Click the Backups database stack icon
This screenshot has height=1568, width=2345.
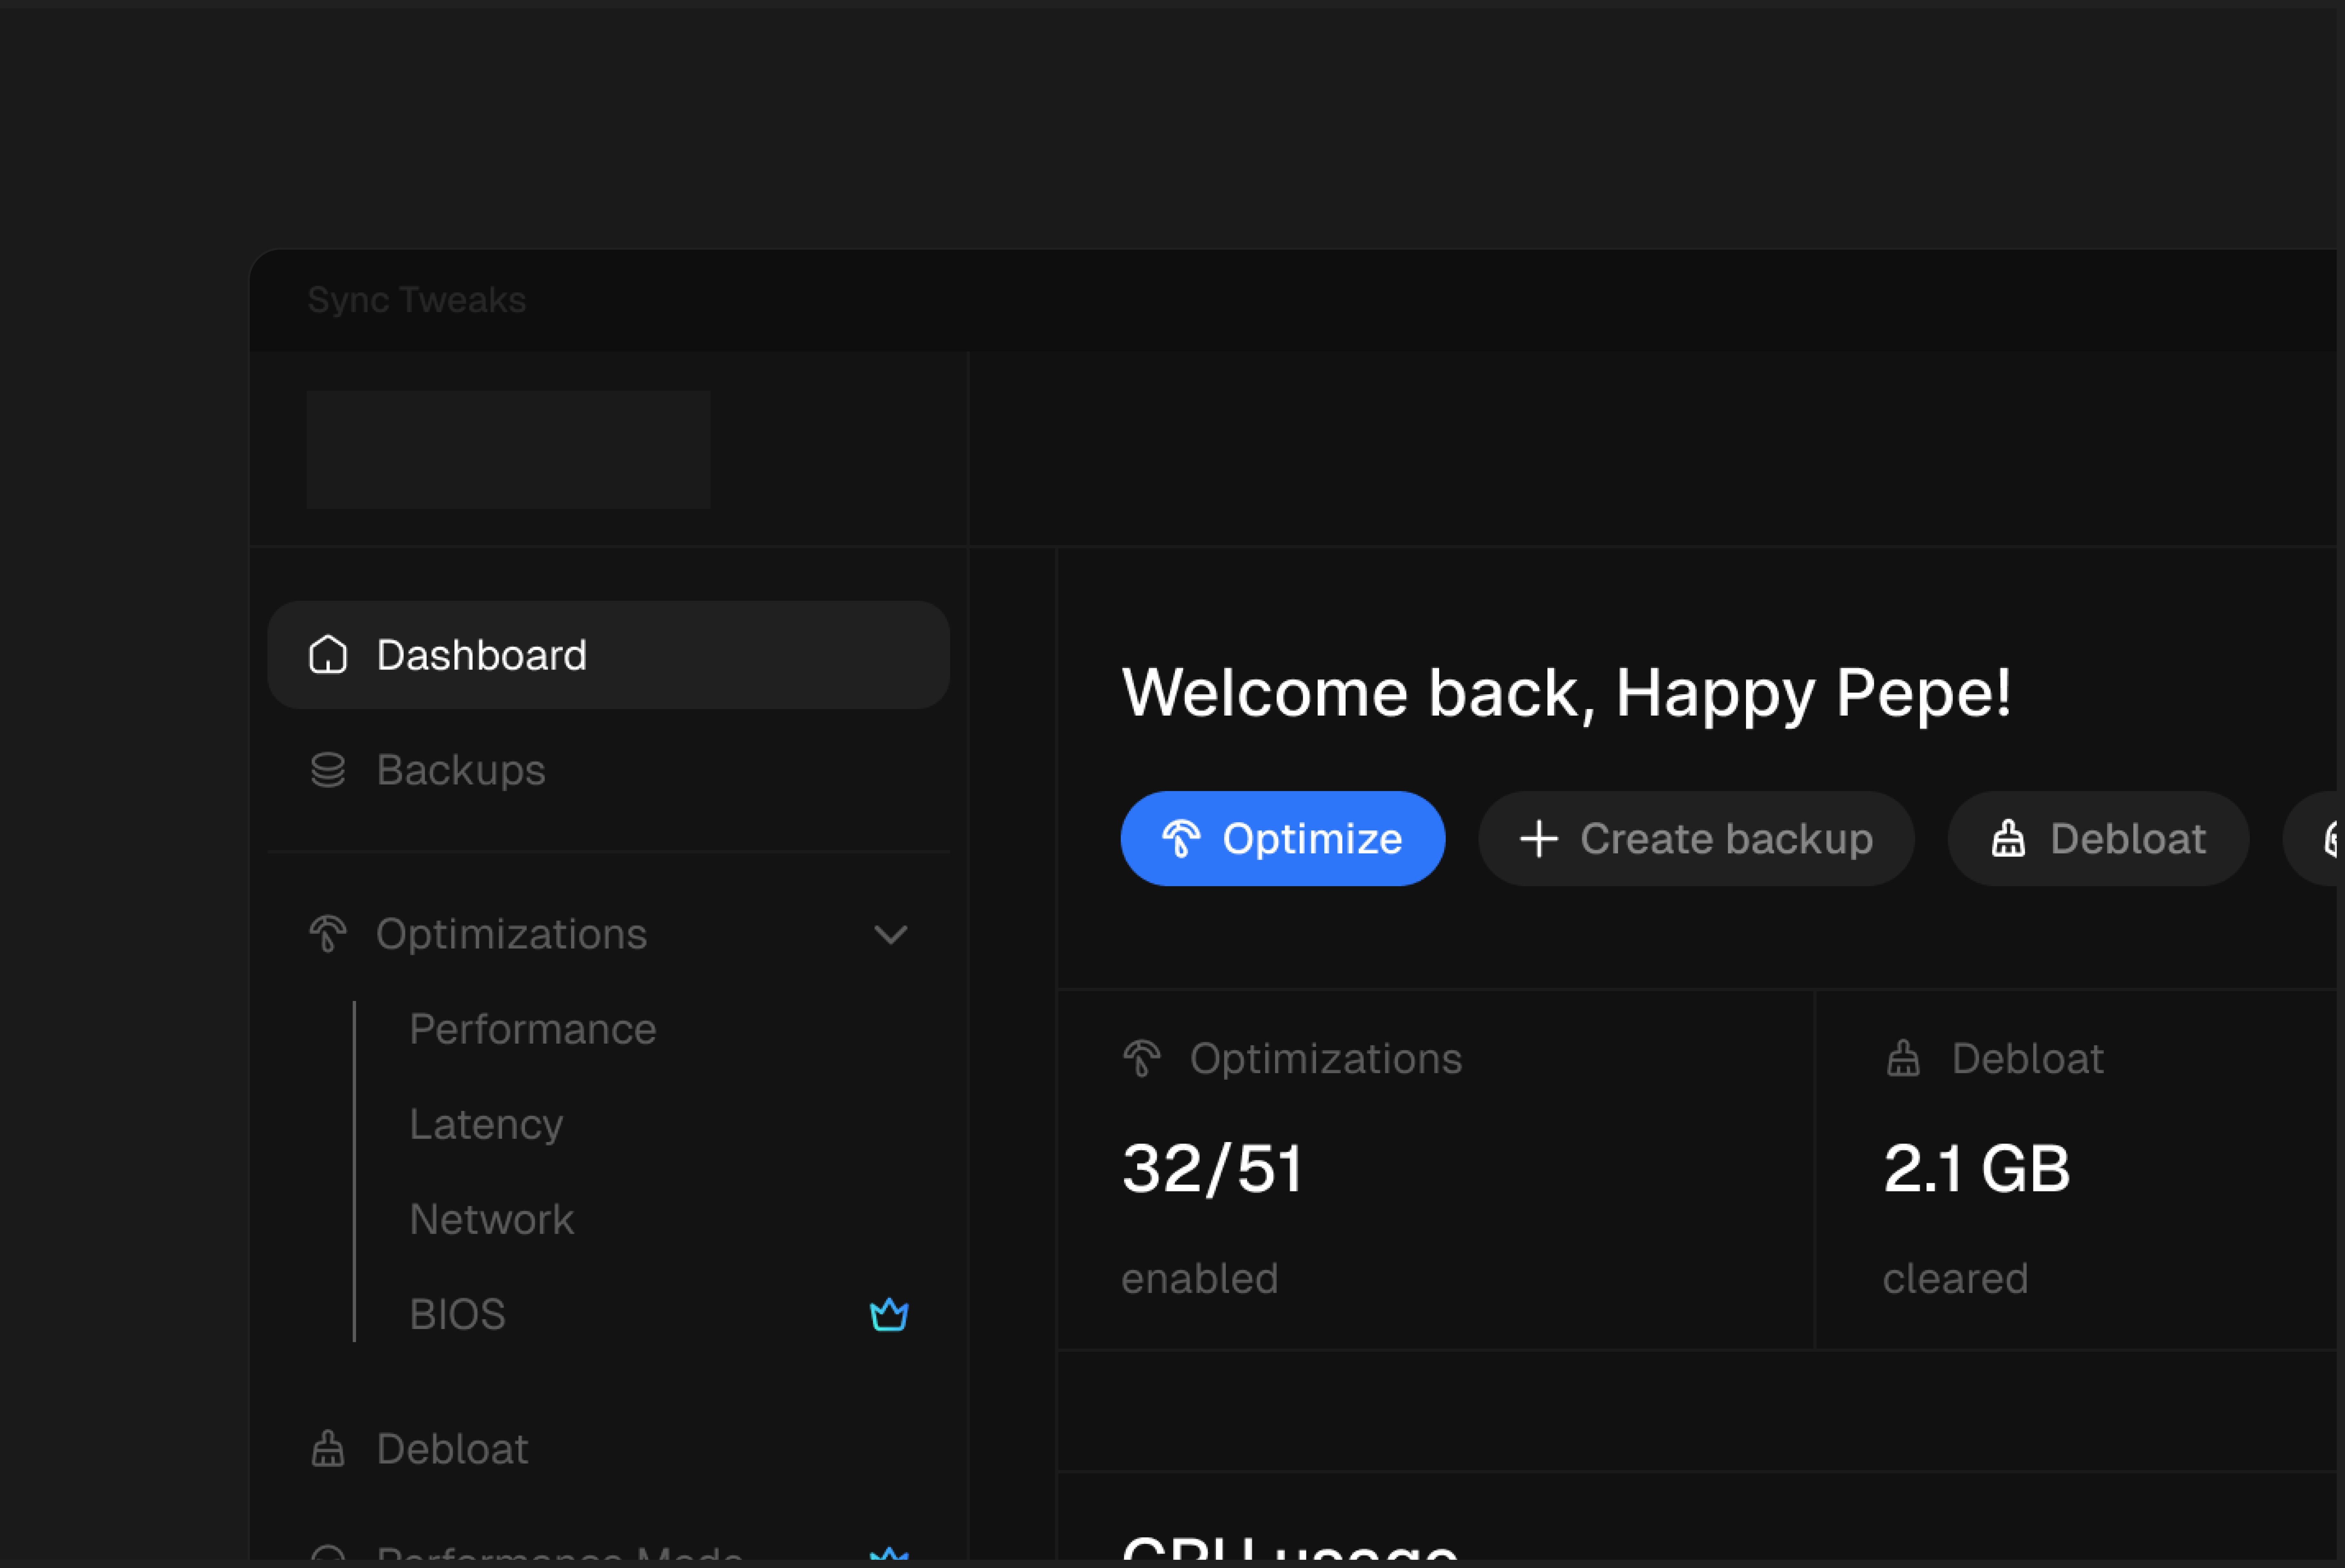click(328, 770)
